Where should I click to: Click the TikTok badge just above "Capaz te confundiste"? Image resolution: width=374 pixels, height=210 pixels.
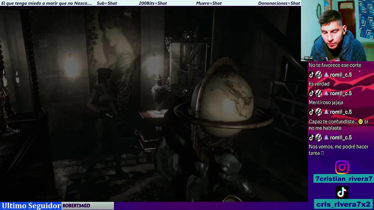[x=311, y=112]
